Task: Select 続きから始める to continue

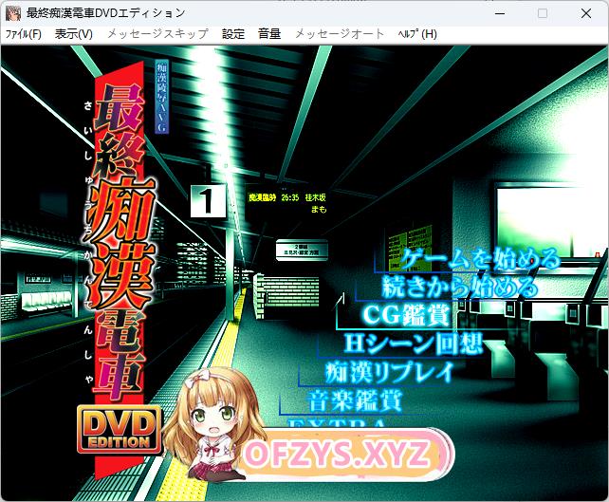Action: tap(460, 286)
